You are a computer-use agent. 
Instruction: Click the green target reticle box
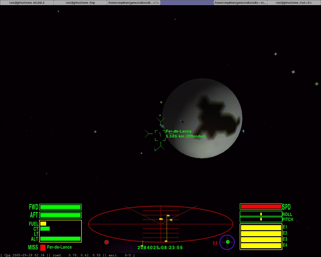(x=160, y=136)
